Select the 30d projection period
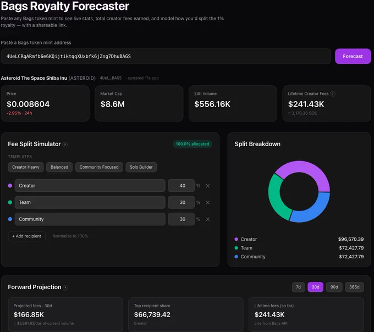The width and height of the screenshot is (374, 332). [x=315, y=287]
